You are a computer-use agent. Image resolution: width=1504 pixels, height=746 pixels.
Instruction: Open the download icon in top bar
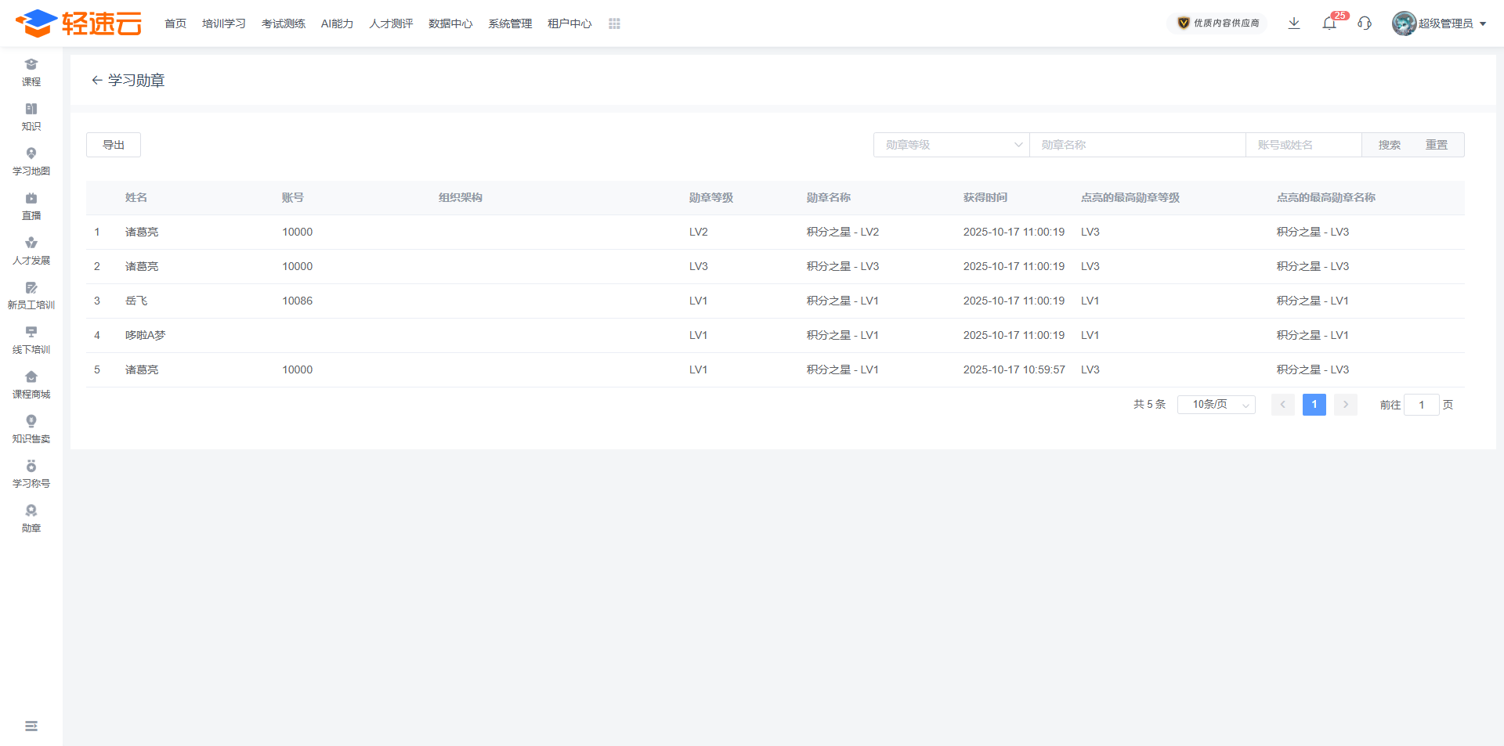point(1294,23)
